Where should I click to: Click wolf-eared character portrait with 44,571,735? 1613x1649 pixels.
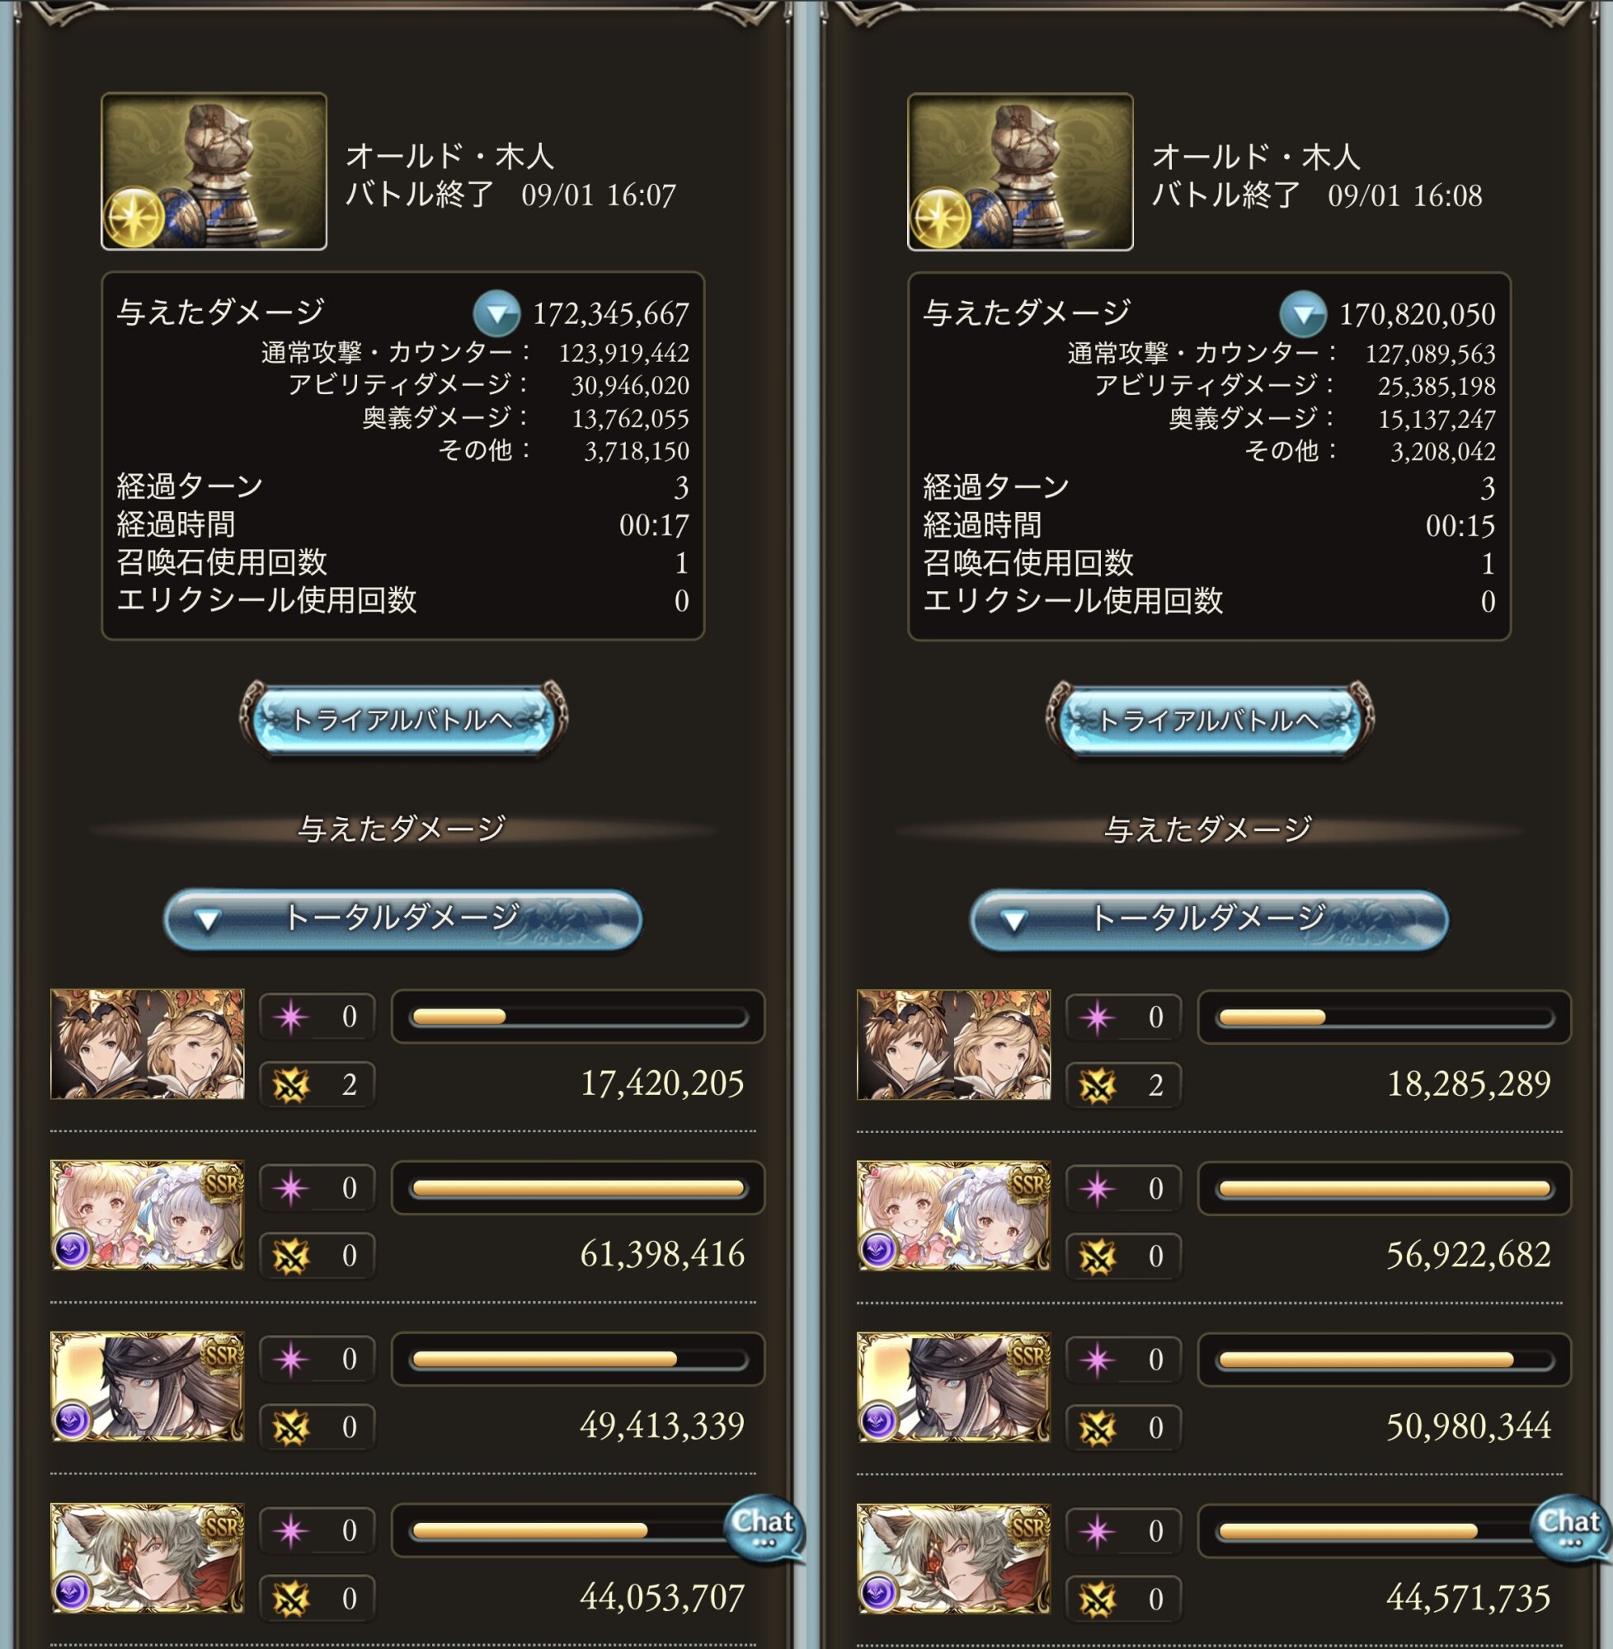coord(954,1558)
